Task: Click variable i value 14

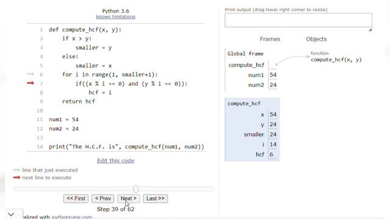Action: point(273,144)
